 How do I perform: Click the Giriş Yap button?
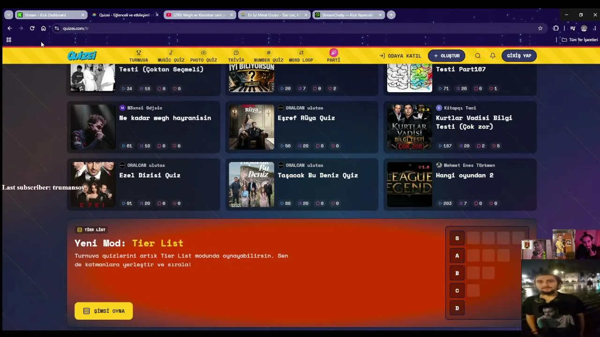[x=519, y=56]
